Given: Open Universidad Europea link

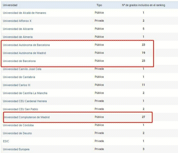Looking at the screenshot, I should pyautogui.click(x=16, y=149).
